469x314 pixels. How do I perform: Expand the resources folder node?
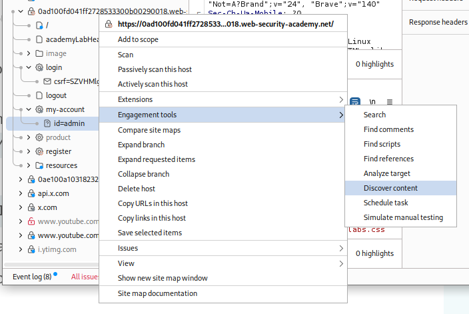pyautogui.click(x=29, y=165)
